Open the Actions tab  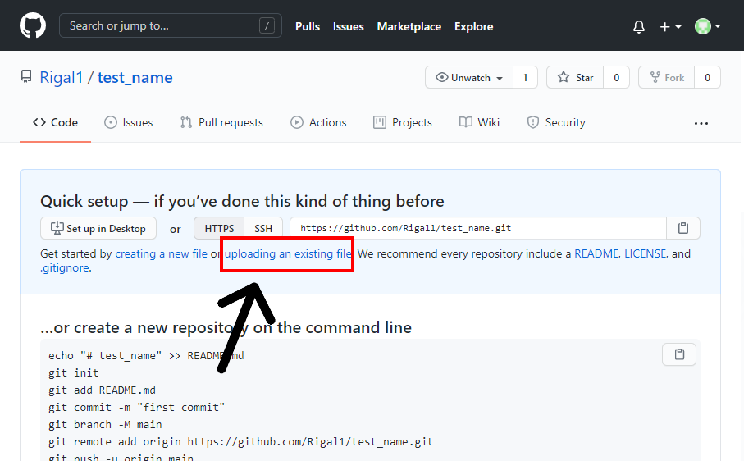[x=318, y=122]
